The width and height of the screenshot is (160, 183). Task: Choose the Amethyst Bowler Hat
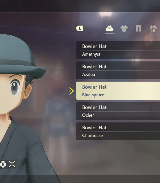[118, 50]
